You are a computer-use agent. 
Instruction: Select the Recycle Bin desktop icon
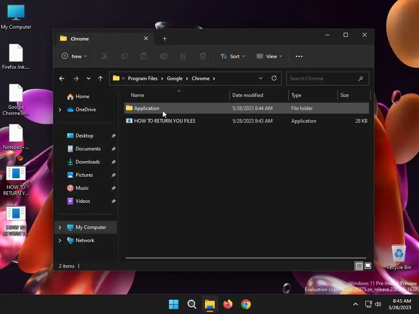399,258
